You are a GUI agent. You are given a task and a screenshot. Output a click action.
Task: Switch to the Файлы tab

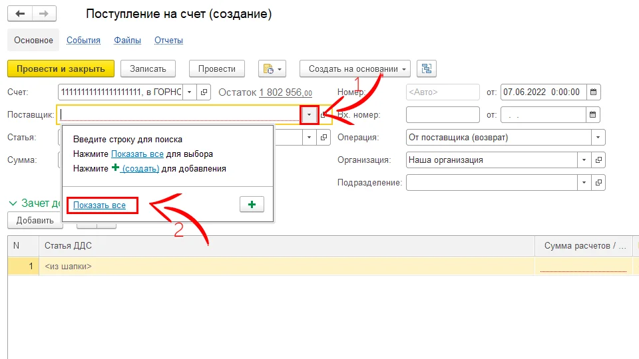click(x=127, y=40)
